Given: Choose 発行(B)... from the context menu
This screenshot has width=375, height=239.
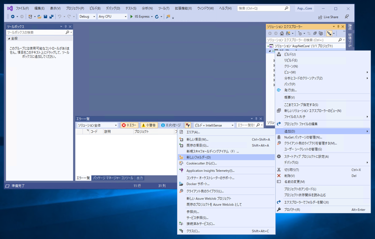Looking at the screenshot, I should (x=323, y=90).
